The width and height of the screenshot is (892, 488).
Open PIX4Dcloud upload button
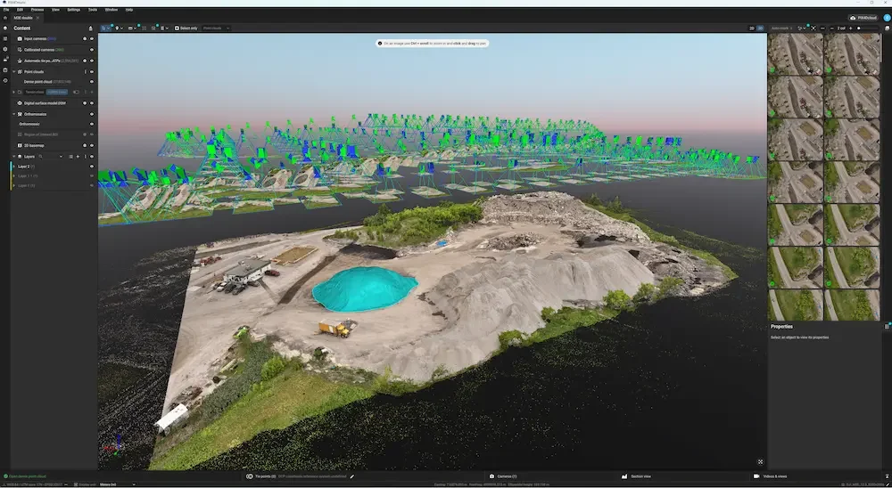(863, 18)
